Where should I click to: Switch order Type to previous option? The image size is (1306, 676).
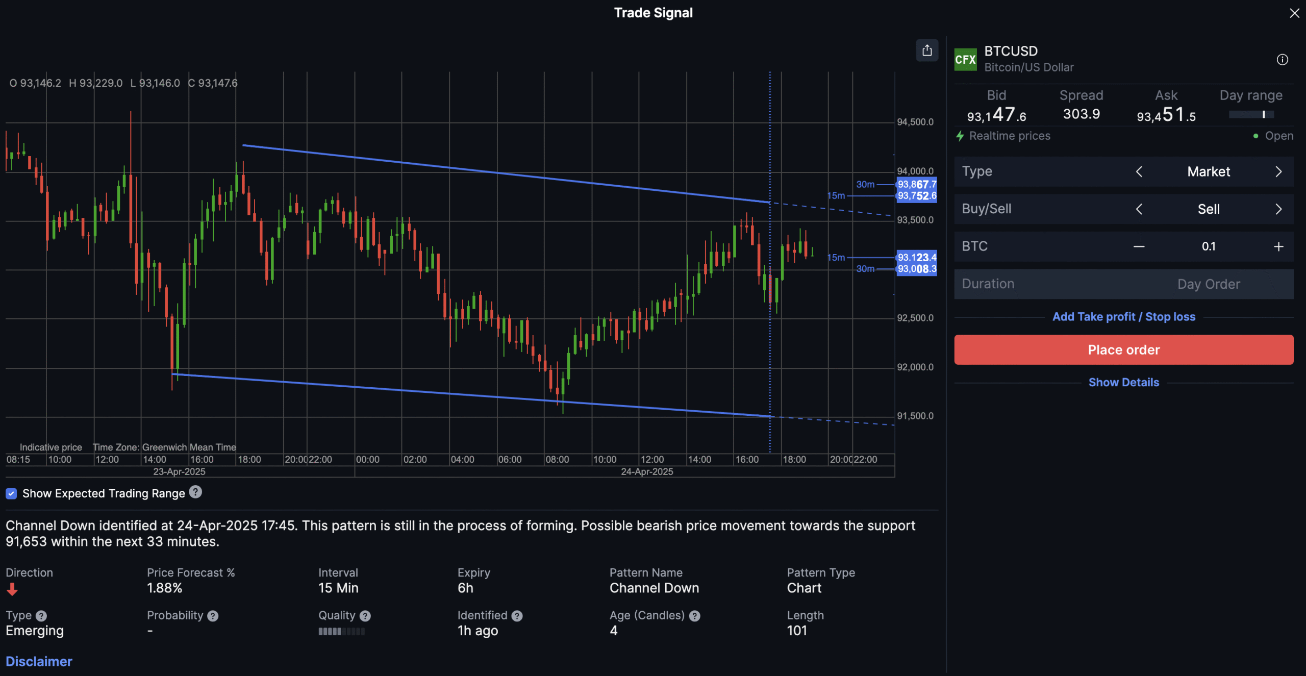click(1139, 171)
